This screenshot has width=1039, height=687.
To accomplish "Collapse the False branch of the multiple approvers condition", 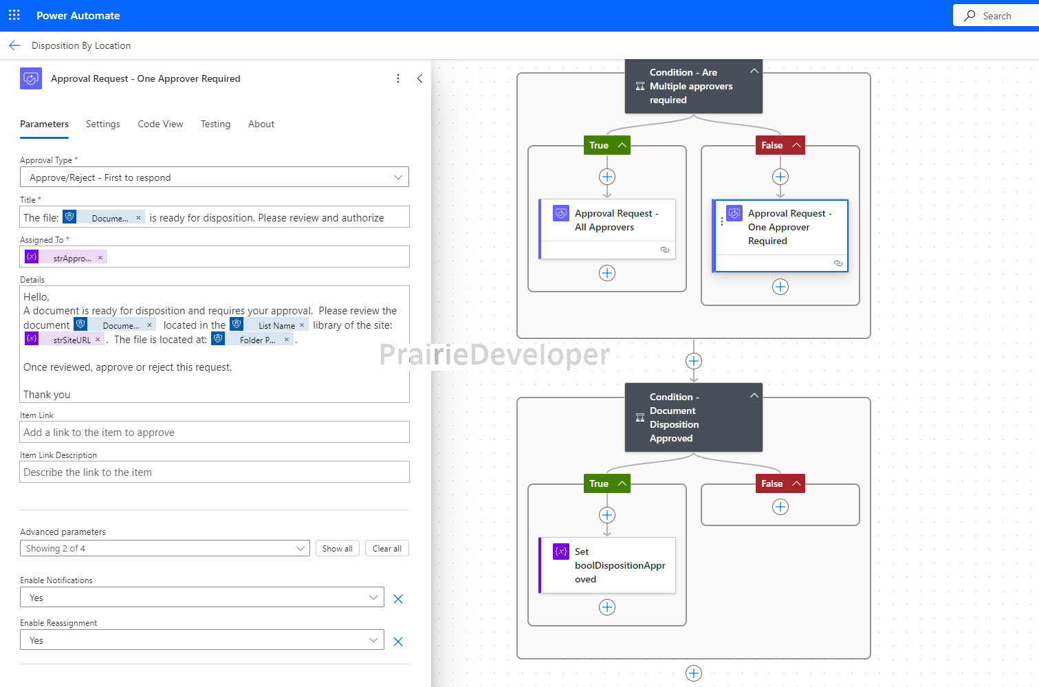I will pyautogui.click(x=796, y=145).
